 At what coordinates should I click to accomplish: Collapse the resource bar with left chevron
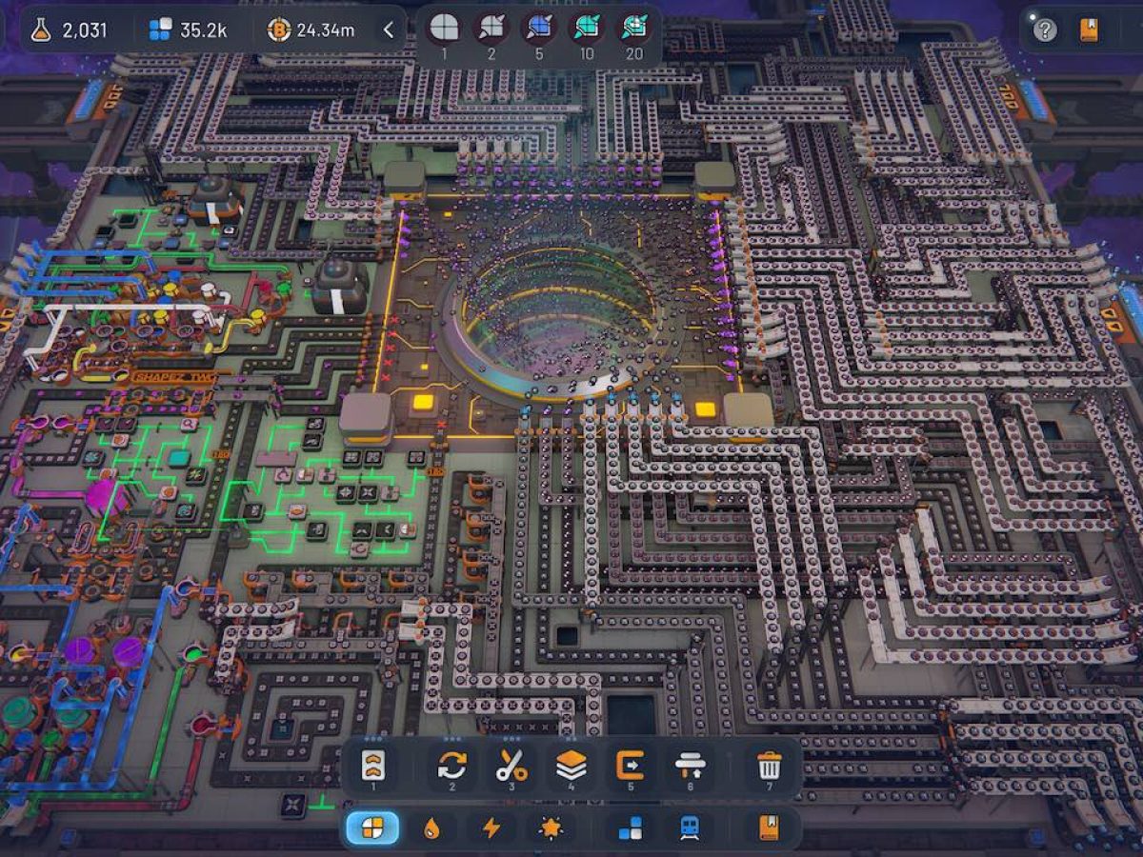click(389, 30)
